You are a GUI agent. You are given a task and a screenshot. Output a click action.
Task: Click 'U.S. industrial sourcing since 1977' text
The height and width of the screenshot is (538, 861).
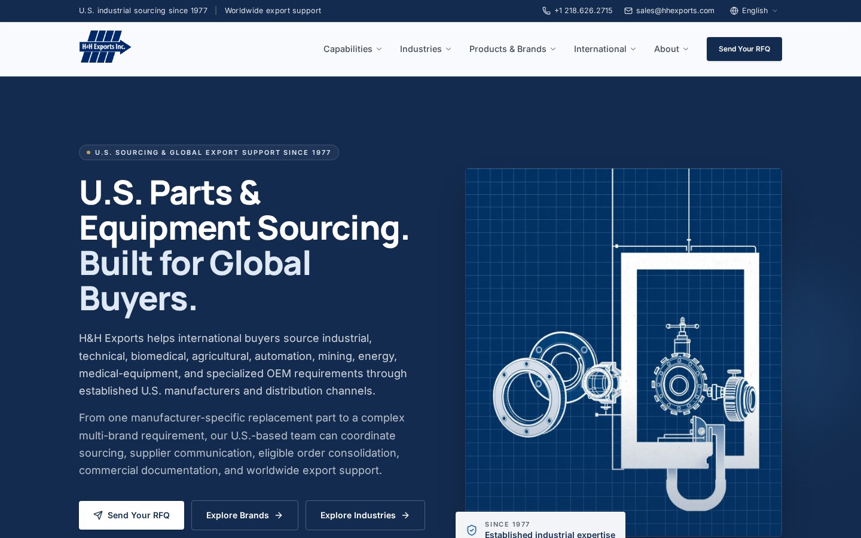(x=143, y=11)
